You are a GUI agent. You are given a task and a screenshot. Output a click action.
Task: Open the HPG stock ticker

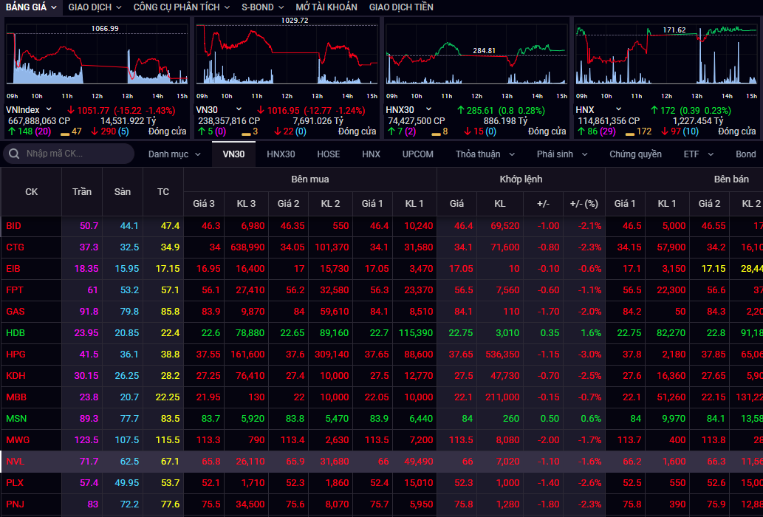pyautogui.click(x=16, y=355)
